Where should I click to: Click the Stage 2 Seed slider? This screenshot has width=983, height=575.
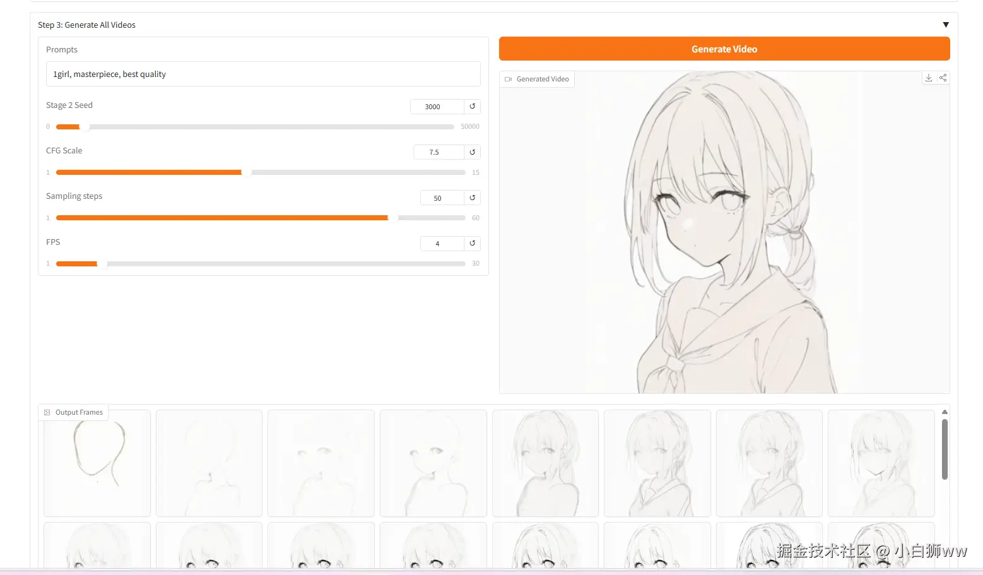pos(255,127)
